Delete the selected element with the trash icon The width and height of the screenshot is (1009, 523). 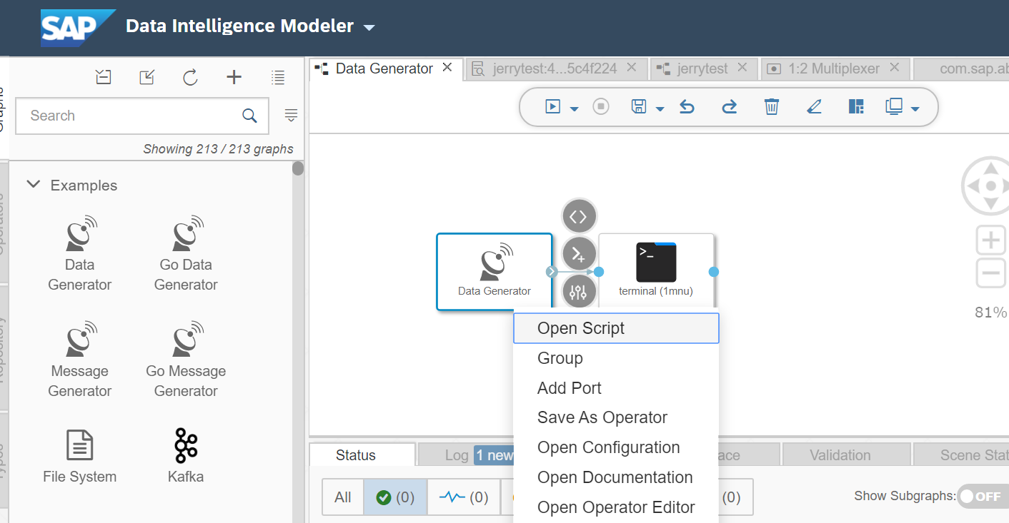[x=772, y=107]
